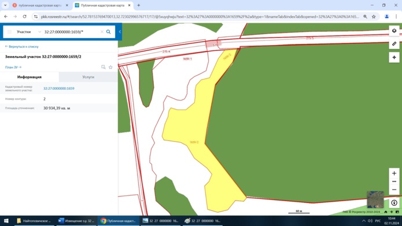This screenshot has height=226, width=402.
Task: Go forward in browser history
Action: point(15,16)
